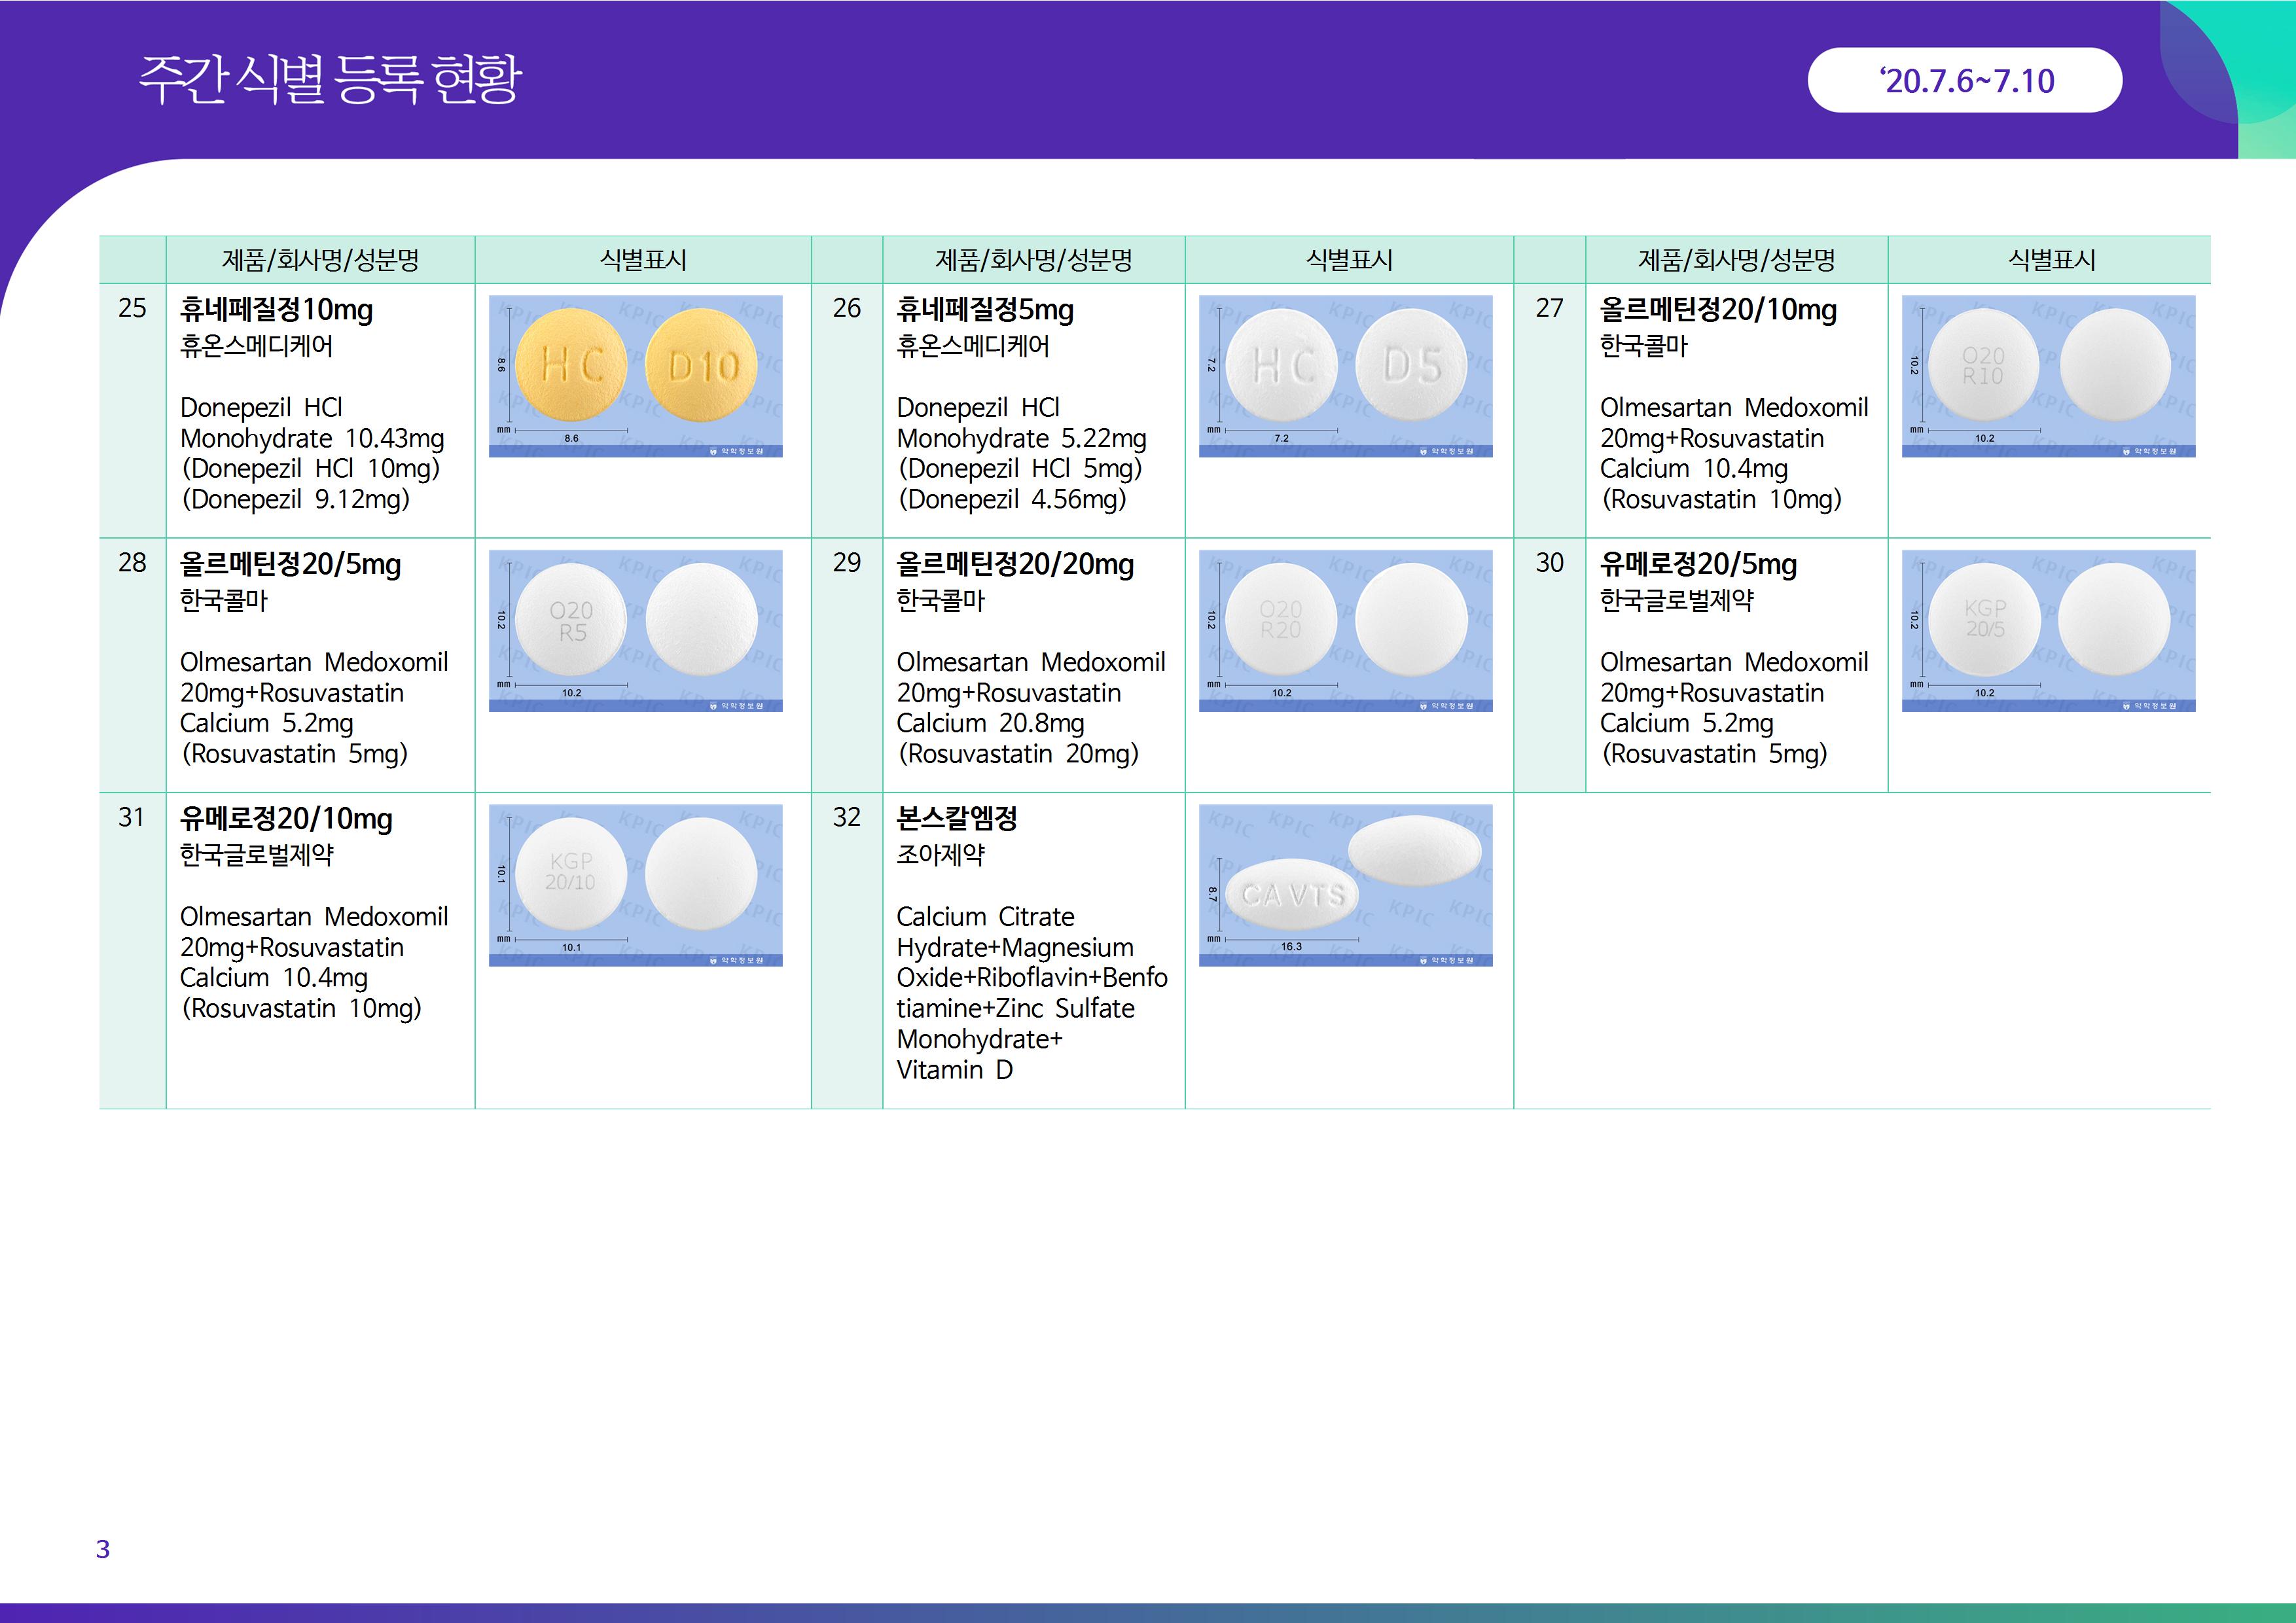Screen dimensions: 2296x1623
Task: Click product name 휴네페질정10mg
Action: pos(276,310)
